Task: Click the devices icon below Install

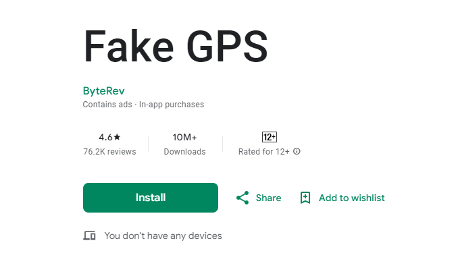Action: (x=89, y=236)
